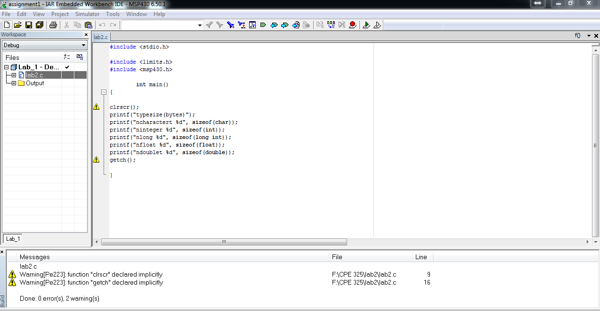The image size is (600, 311).
Task: Select the Lab_1 workspace tab
Action: tap(13, 239)
